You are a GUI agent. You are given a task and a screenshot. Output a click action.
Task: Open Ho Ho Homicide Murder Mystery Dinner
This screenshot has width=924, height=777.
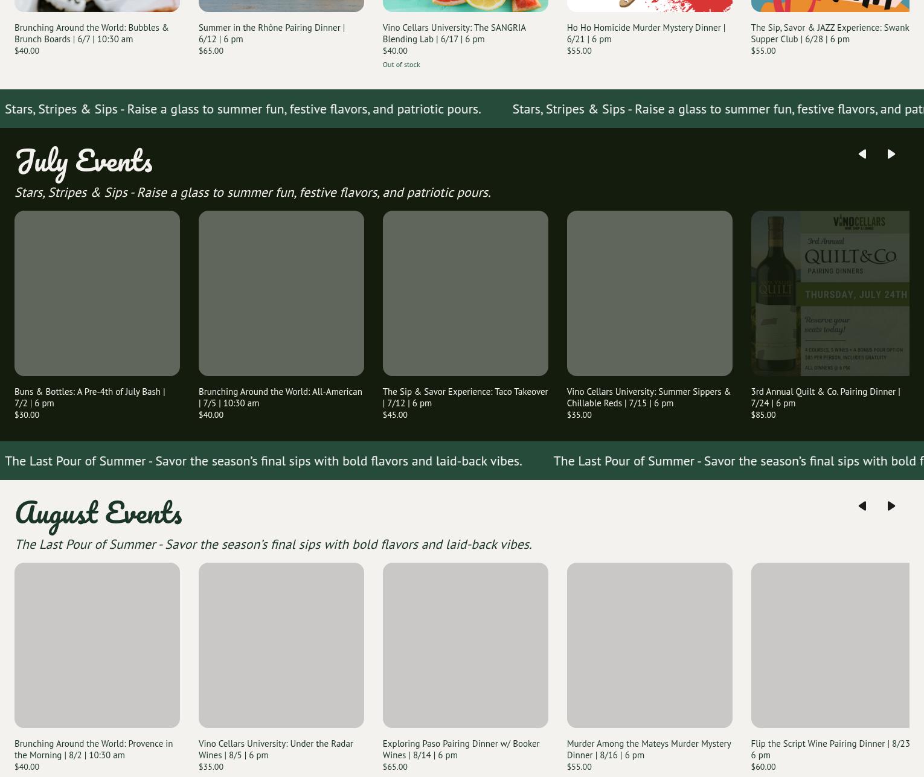coord(646,33)
